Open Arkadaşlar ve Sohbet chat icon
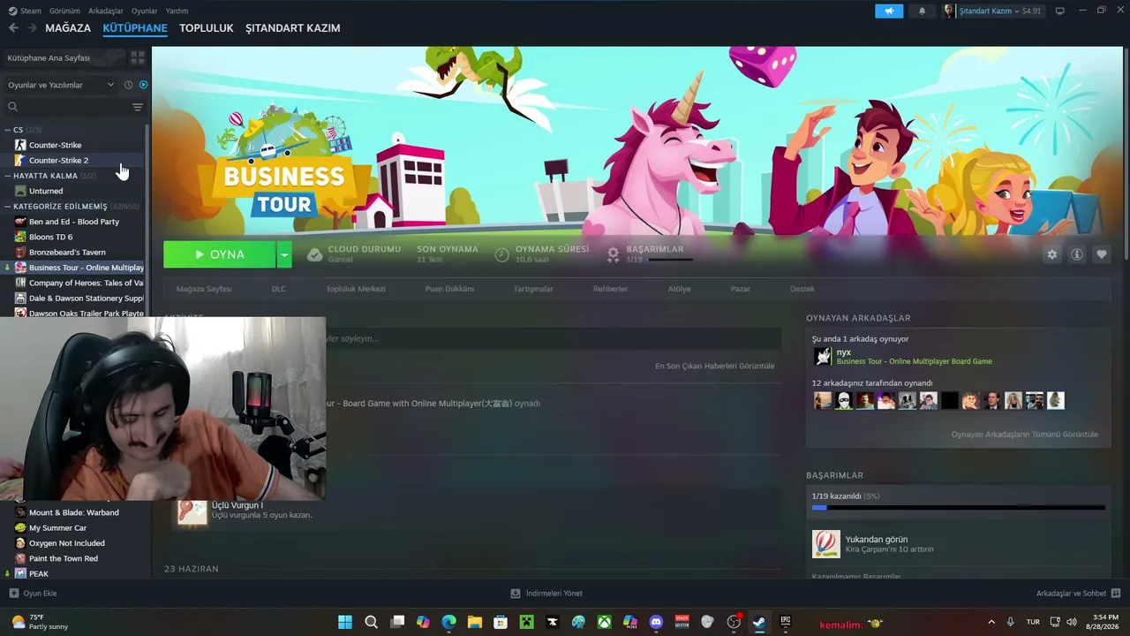 (1116, 594)
